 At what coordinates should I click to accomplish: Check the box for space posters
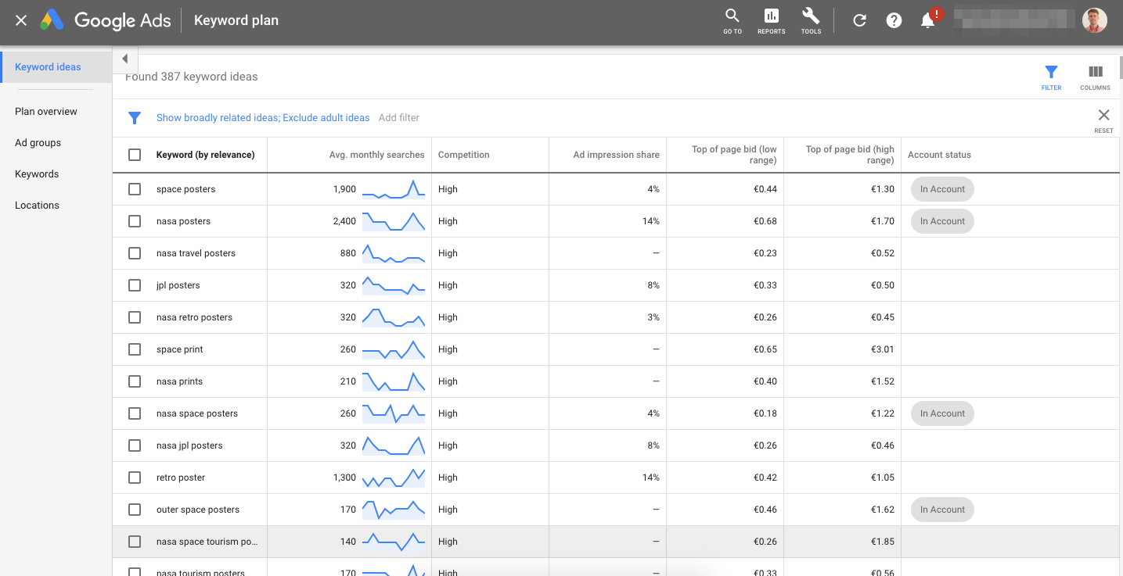click(135, 189)
